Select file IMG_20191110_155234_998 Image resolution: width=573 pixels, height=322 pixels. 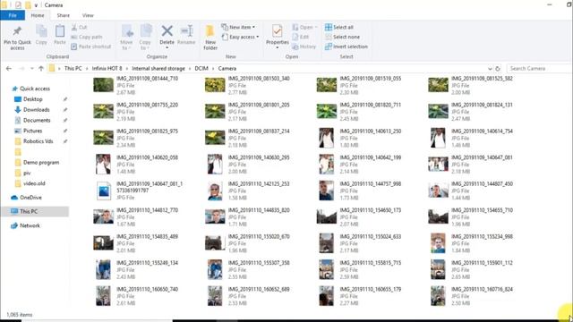471,243
